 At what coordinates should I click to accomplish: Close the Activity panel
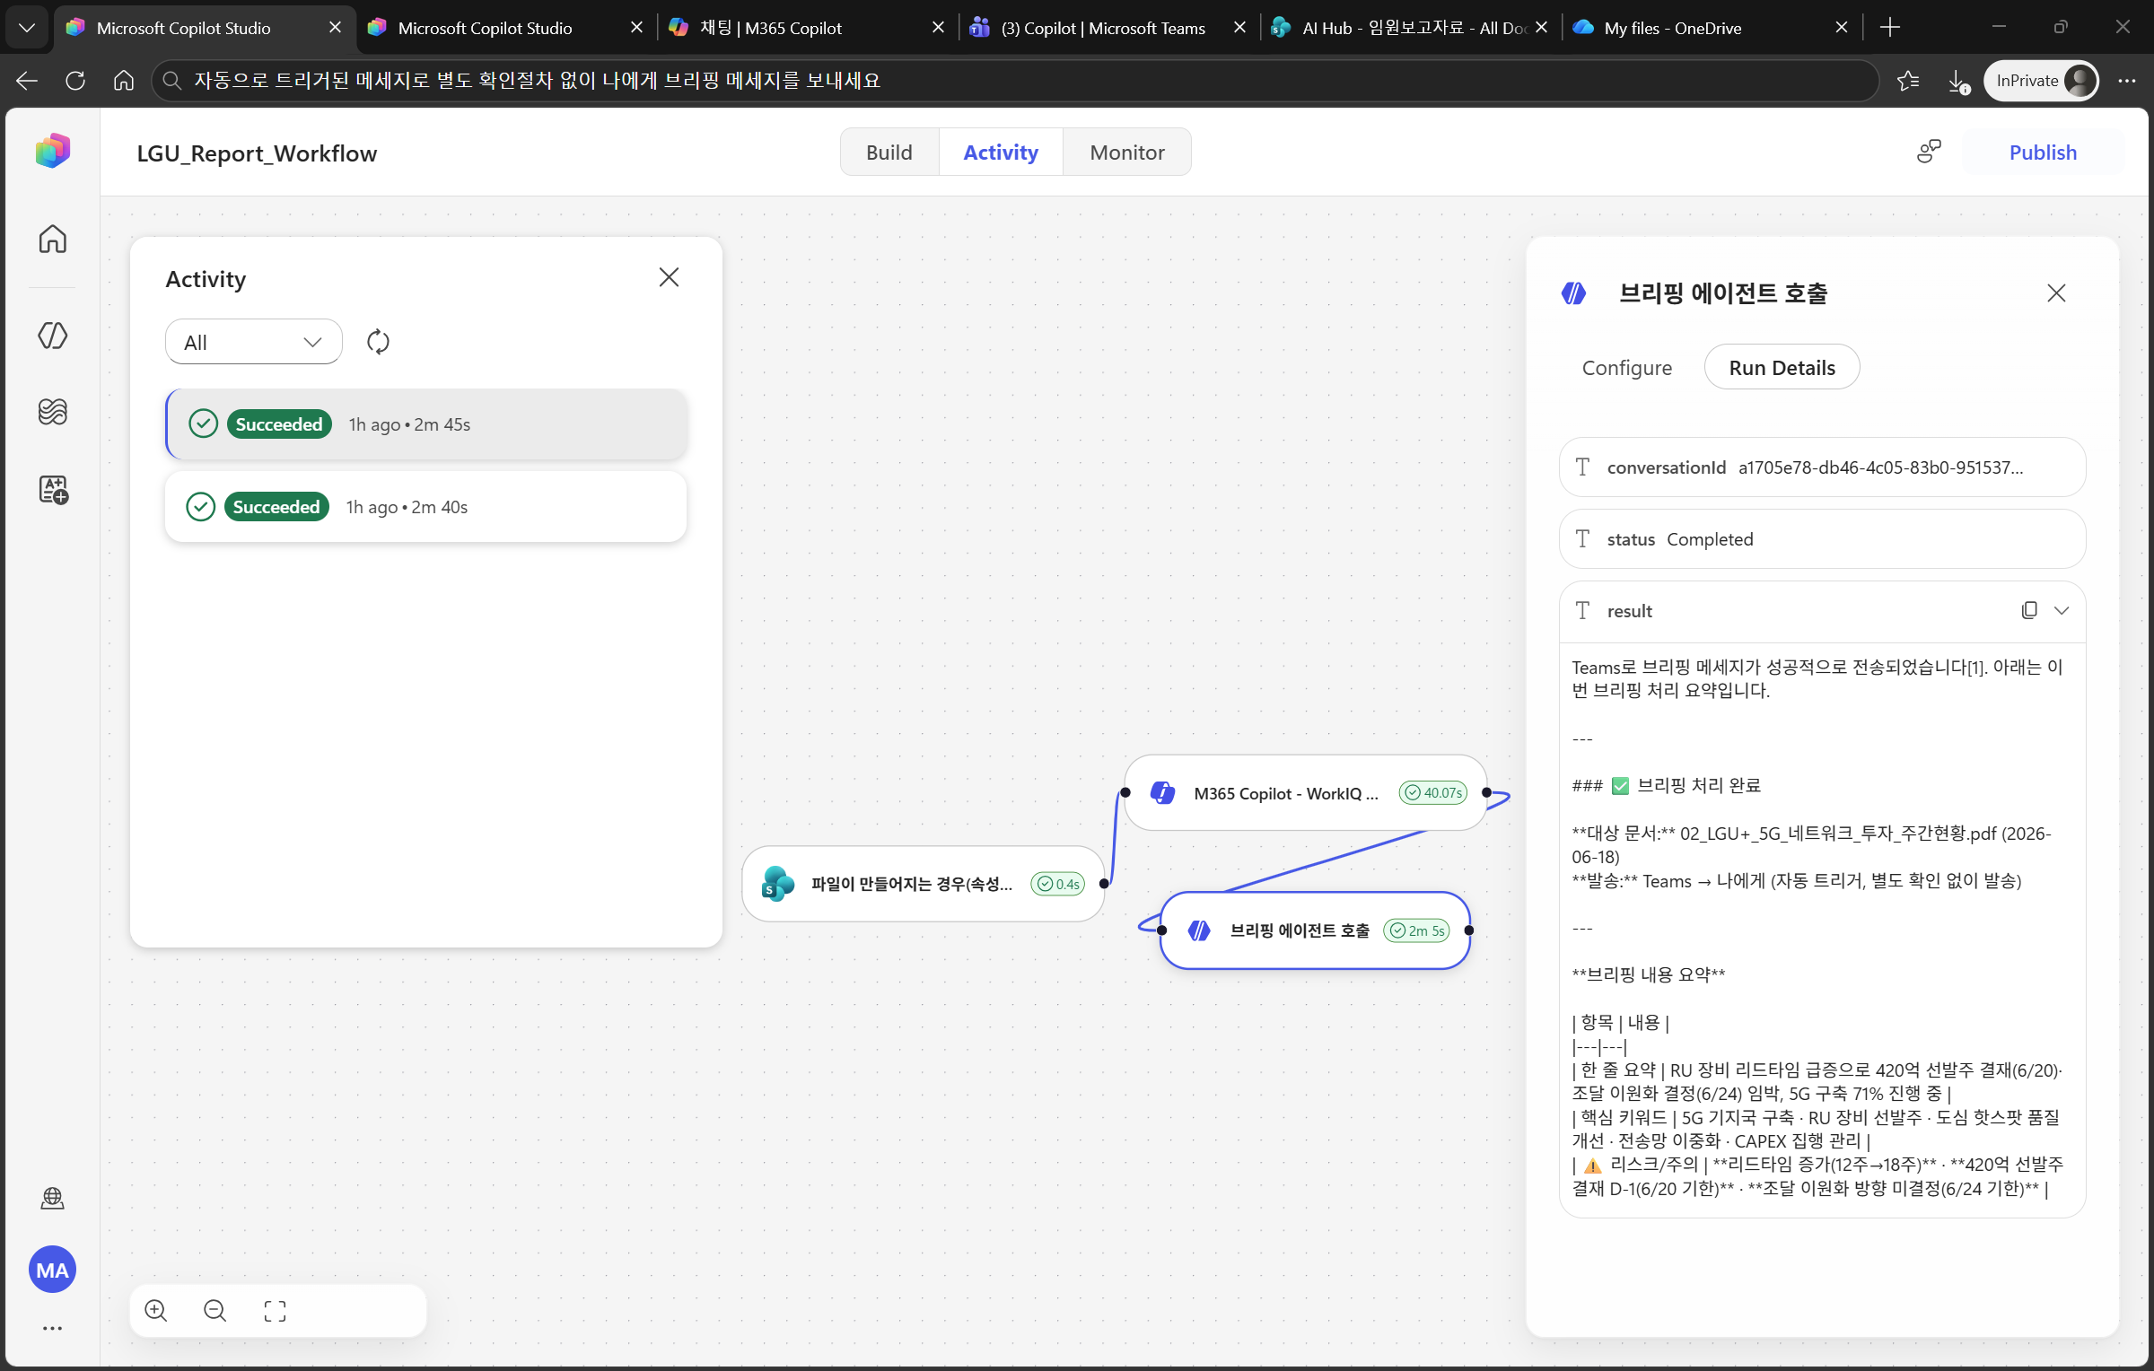click(669, 278)
